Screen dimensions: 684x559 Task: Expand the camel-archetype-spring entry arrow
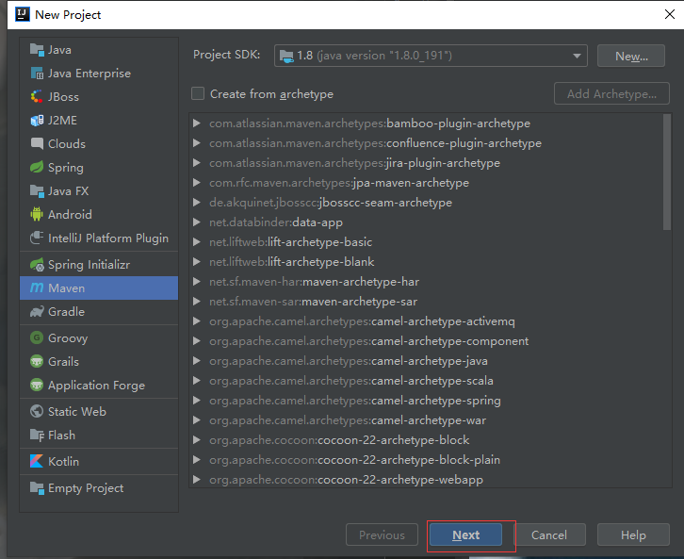(x=197, y=401)
